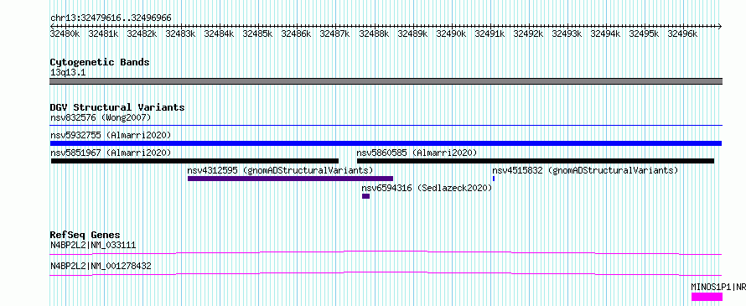Viewport: 746px width, 306px height.
Task: Click the N4BP2L2|NM_033111 gene label
Action: 93,245
